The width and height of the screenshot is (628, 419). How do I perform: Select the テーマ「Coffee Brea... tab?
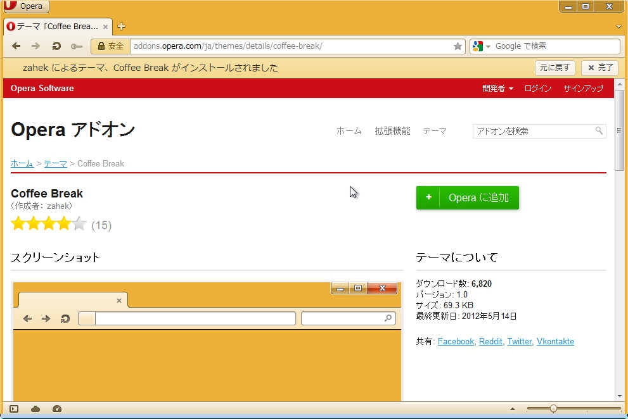[x=58, y=27]
